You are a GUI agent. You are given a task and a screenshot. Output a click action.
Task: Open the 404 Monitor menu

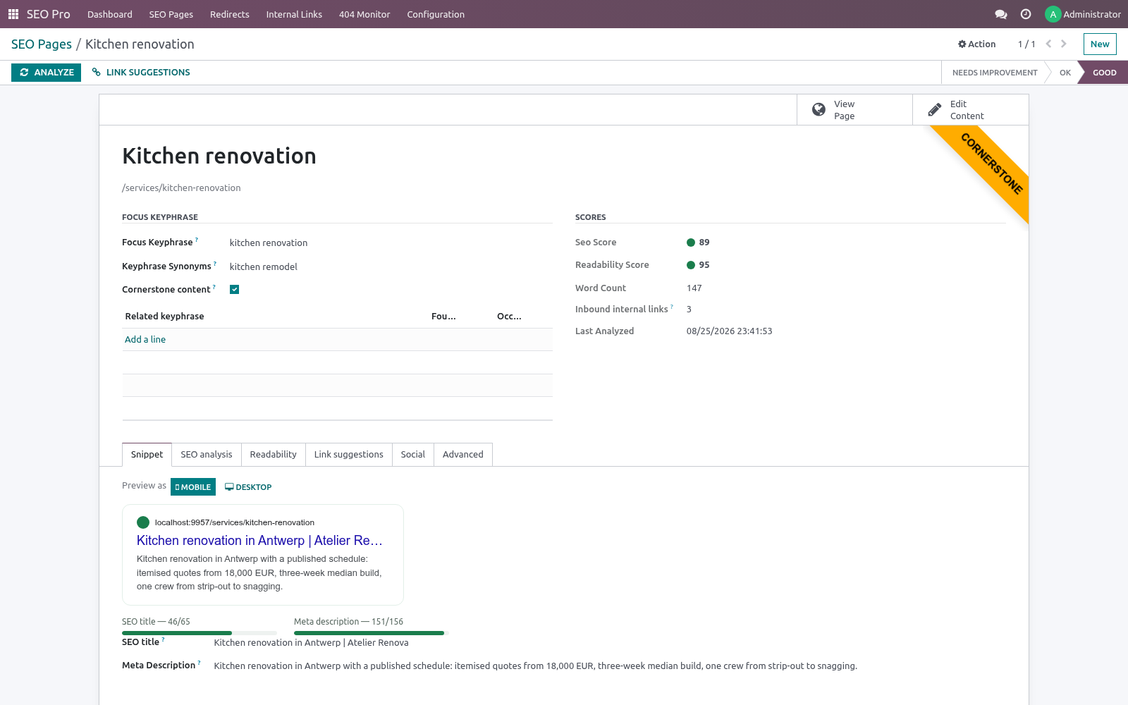coord(364,14)
